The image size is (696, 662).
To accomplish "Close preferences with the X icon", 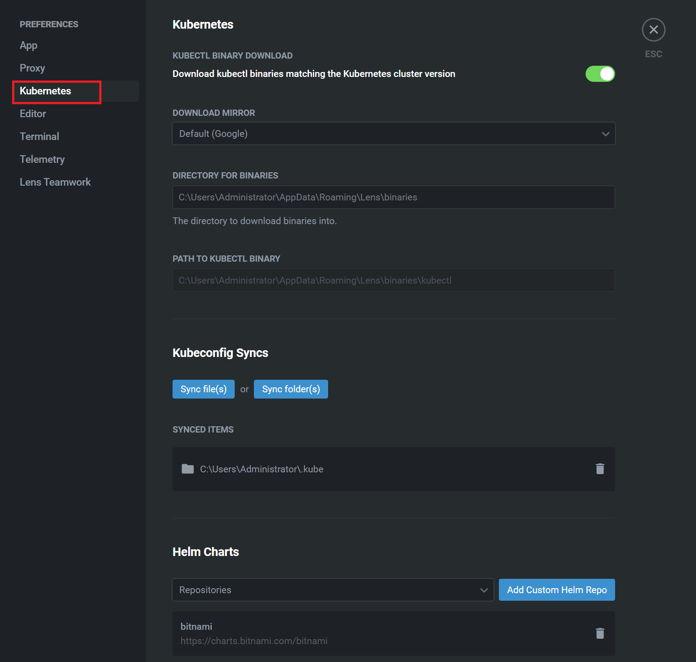I will click(654, 30).
